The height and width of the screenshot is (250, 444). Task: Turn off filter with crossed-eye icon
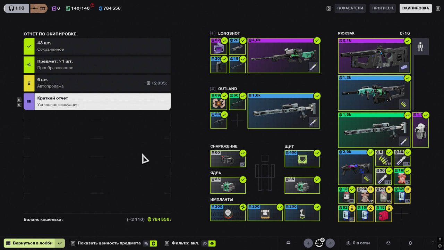205,243
